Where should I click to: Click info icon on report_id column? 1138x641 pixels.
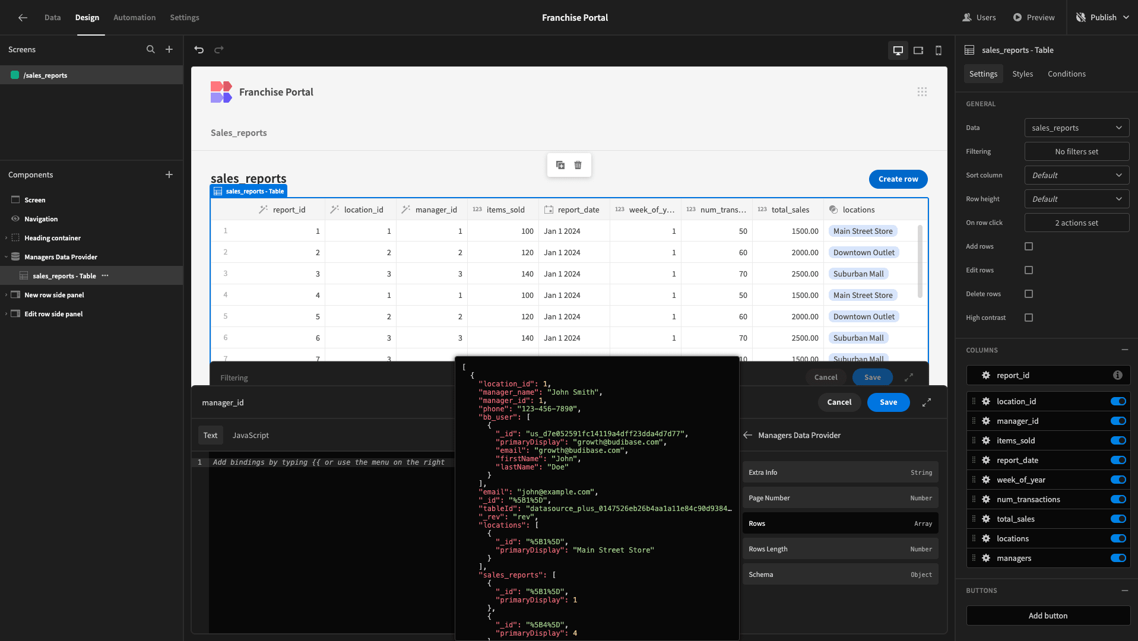click(x=1117, y=375)
